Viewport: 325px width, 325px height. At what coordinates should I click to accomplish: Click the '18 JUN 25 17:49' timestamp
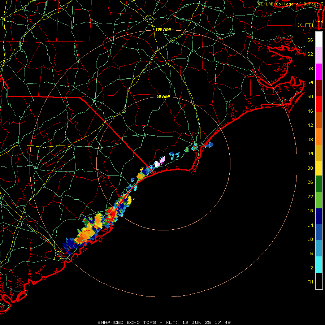coord(207,322)
